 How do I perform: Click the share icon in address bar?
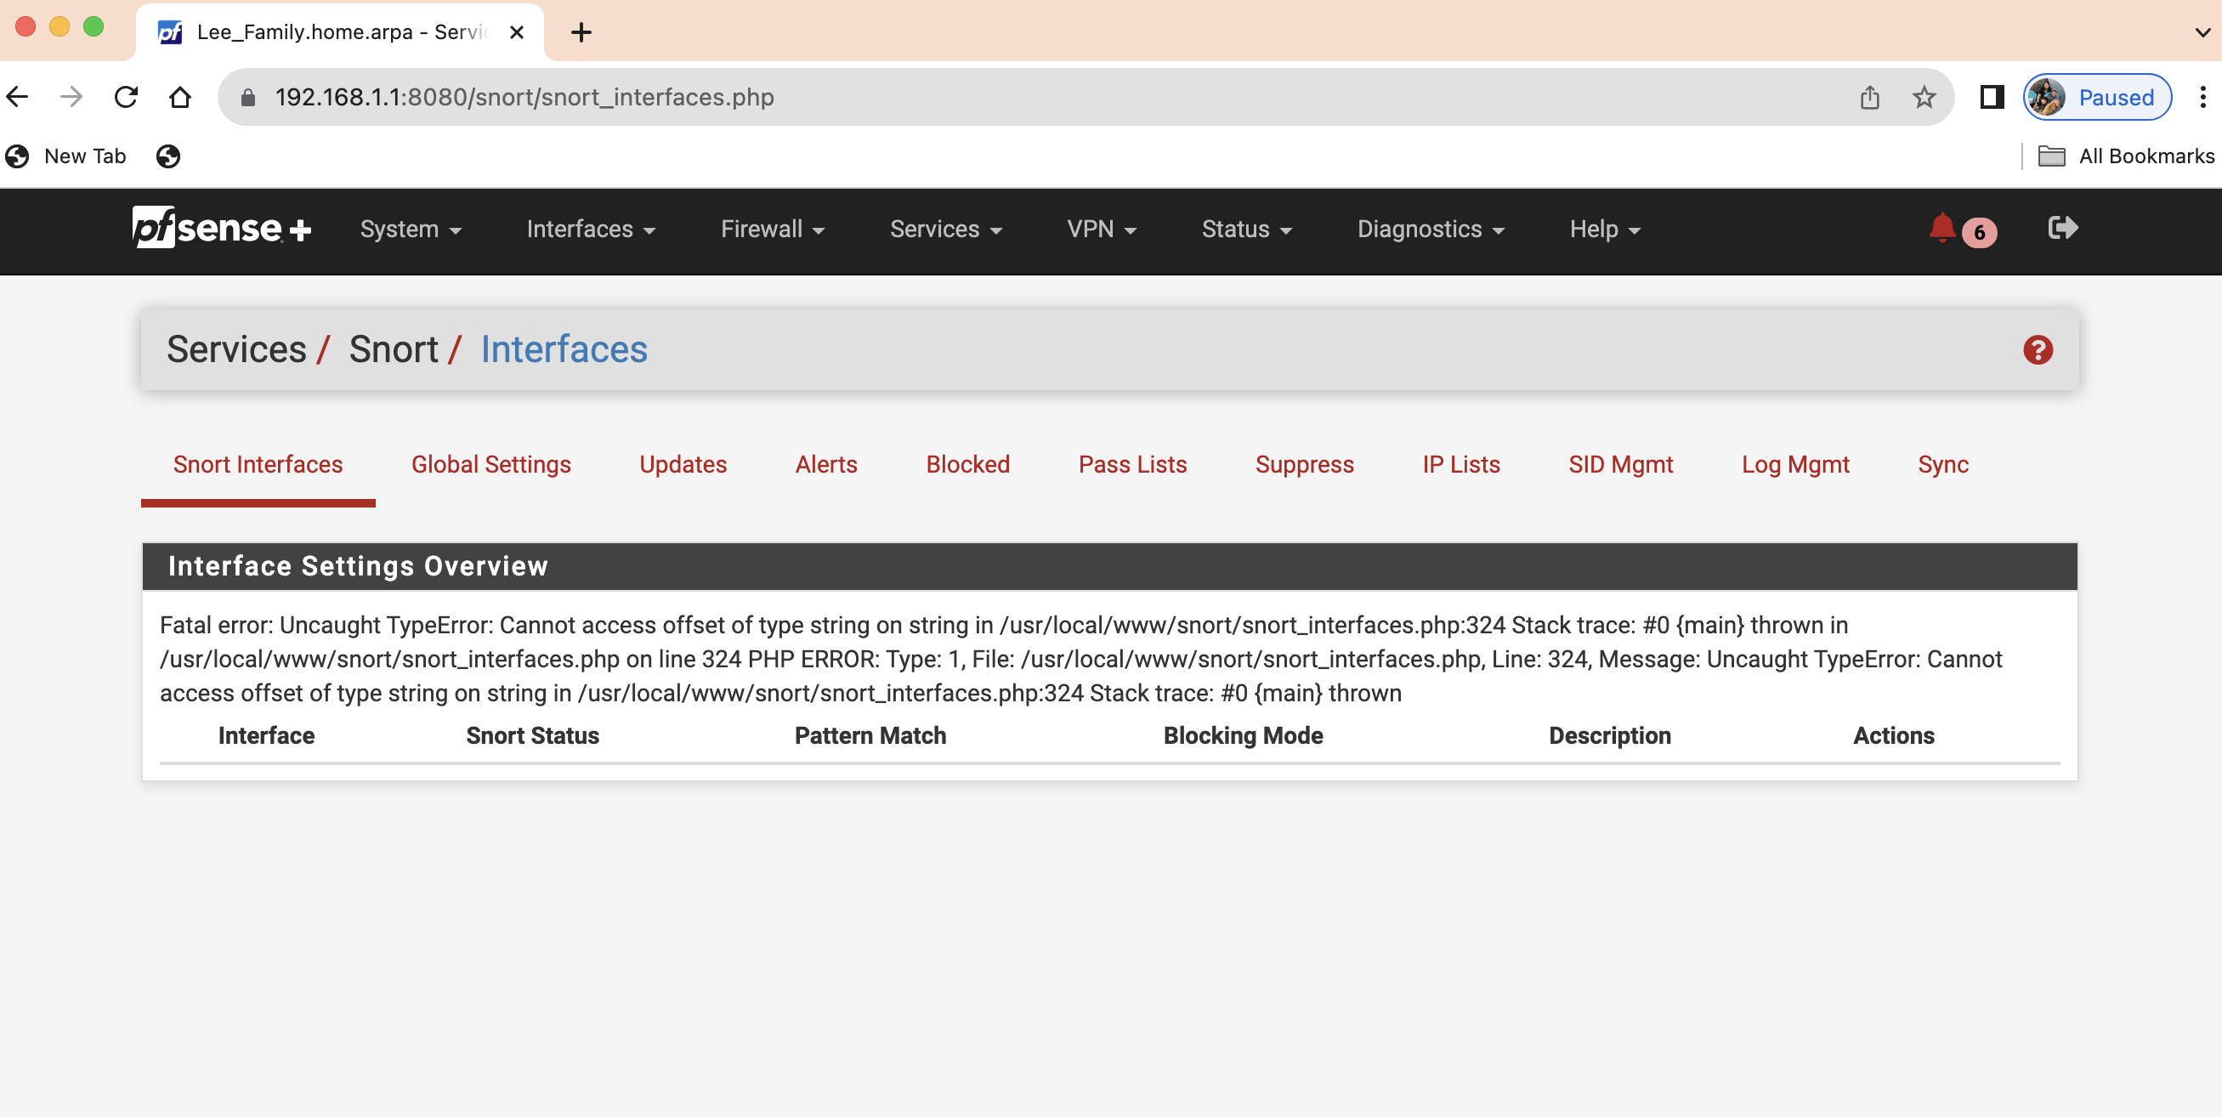pyautogui.click(x=1869, y=97)
